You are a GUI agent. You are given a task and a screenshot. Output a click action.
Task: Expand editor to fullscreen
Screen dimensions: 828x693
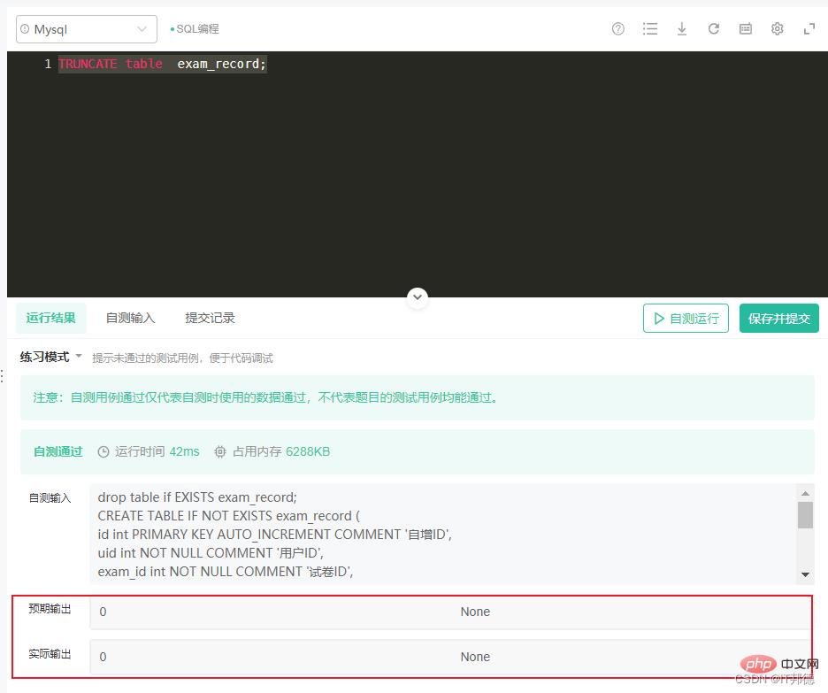[x=809, y=29]
